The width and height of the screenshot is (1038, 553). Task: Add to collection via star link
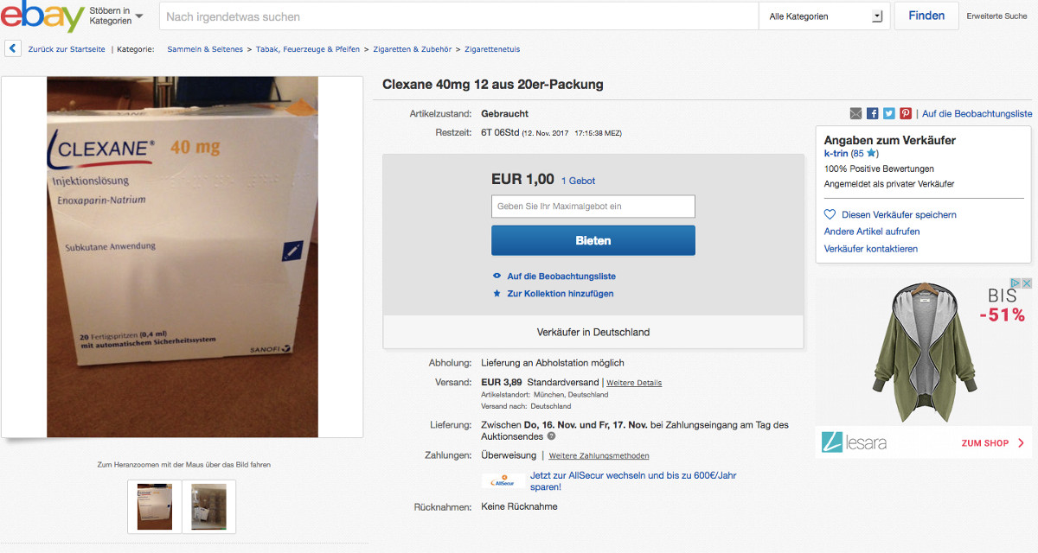coord(497,294)
